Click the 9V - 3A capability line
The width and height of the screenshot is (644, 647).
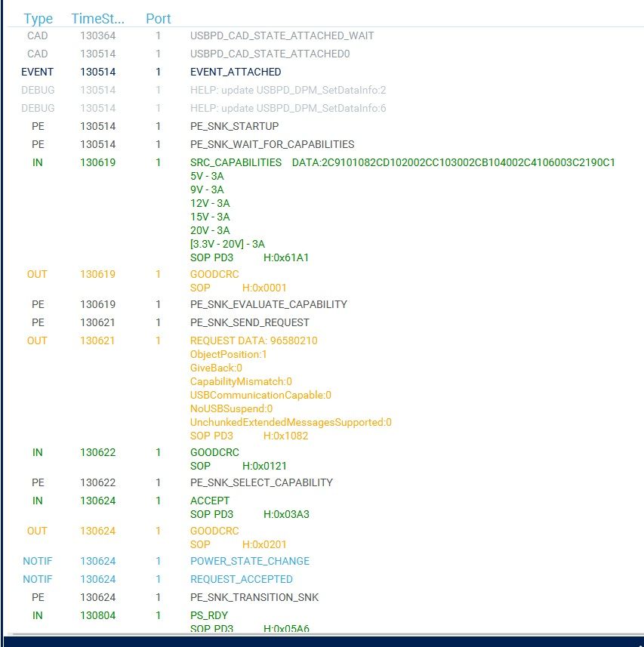pyautogui.click(x=207, y=189)
